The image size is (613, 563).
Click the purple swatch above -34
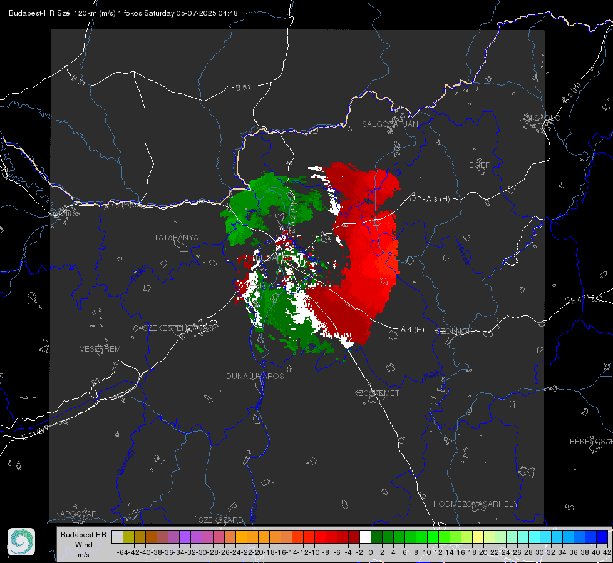[185, 537]
